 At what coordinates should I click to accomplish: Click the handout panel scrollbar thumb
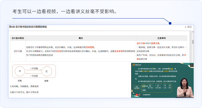pyautogui.click(x=193, y=42)
